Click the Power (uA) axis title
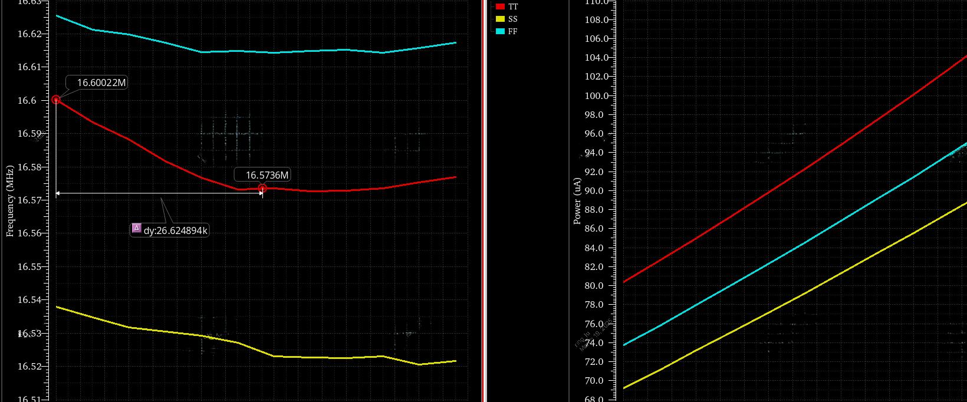The width and height of the screenshot is (967, 402). (x=577, y=201)
